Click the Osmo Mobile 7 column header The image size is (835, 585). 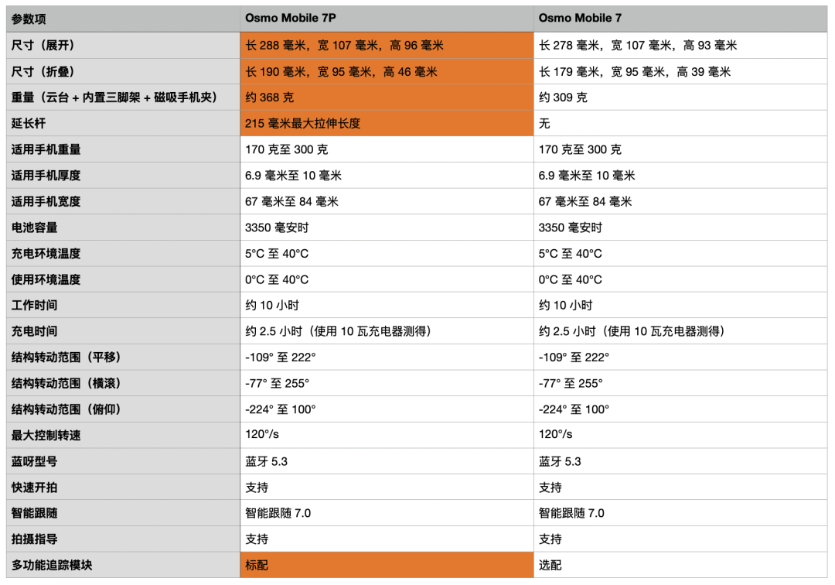click(680, 19)
